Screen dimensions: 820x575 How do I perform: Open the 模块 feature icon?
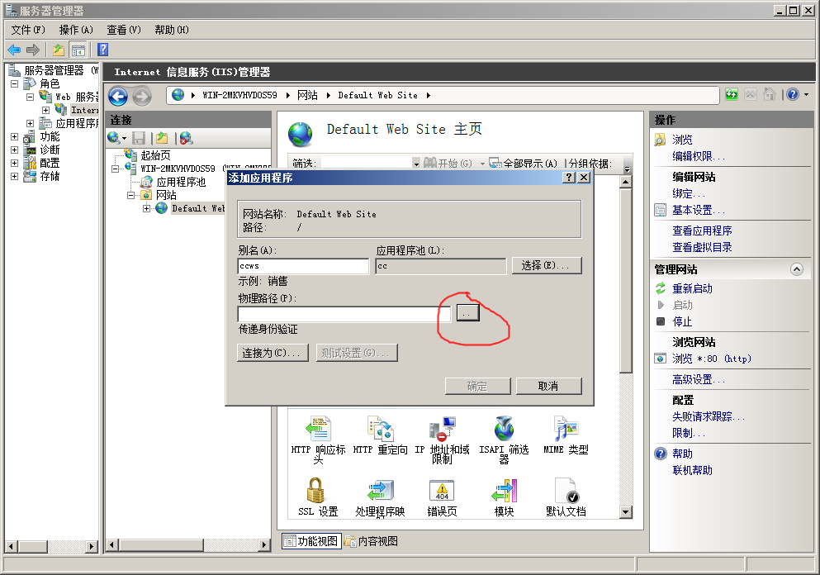point(504,492)
